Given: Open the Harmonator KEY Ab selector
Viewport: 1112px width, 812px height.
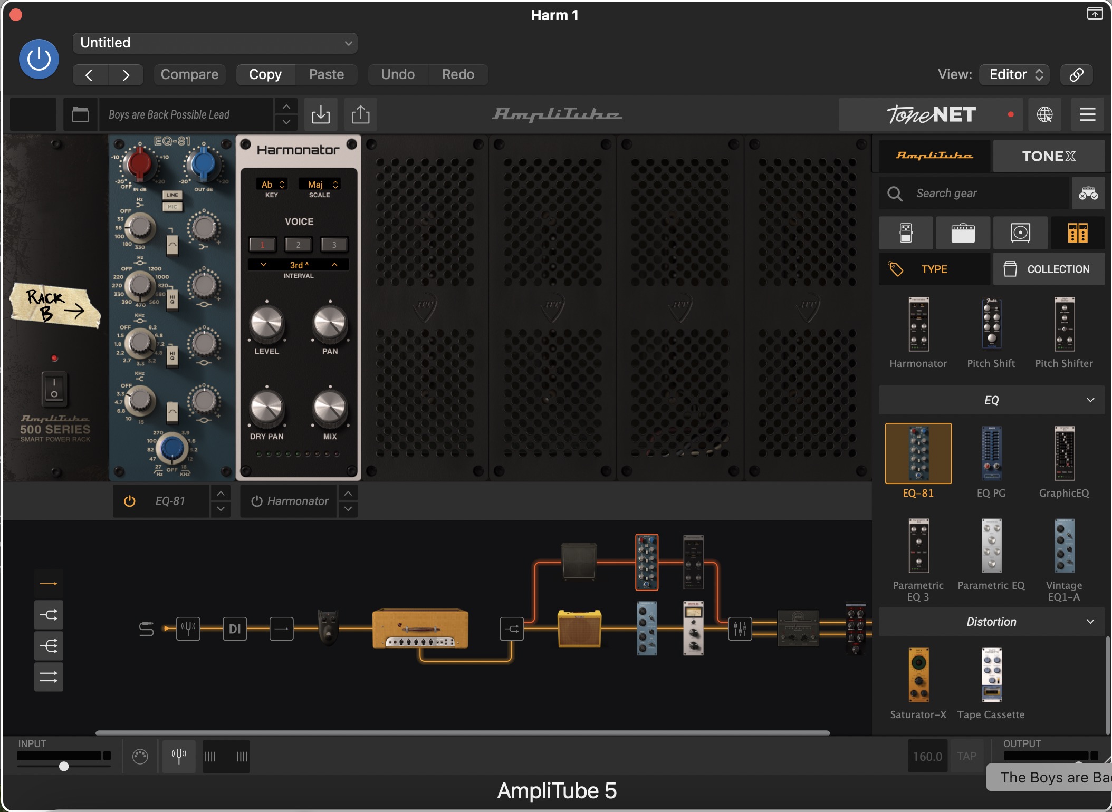Looking at the screenshot, I should point(272,185).
